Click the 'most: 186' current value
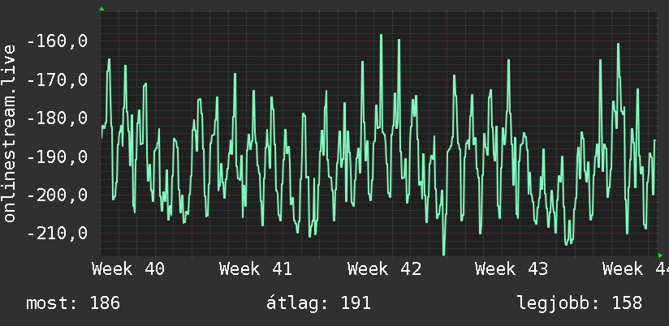The image size is (669, 326). [73, 303]
